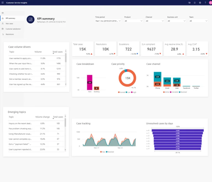Select row "Using Manufacturer coup..."
Viewport: 212px width, 182px height.
pos(36,134)
